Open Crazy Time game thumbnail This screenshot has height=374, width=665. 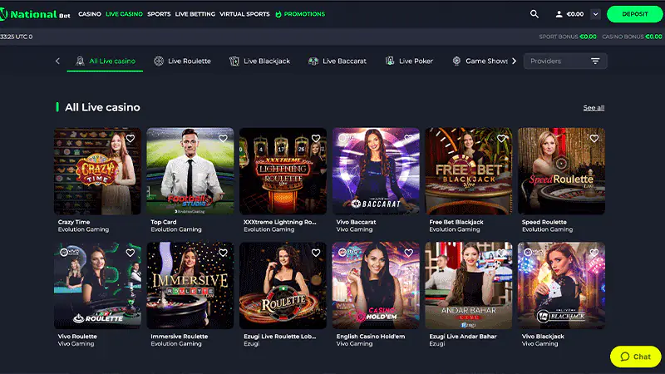pos(97,171)
